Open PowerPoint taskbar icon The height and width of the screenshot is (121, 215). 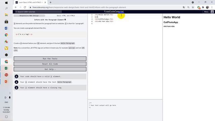[6, 81]
